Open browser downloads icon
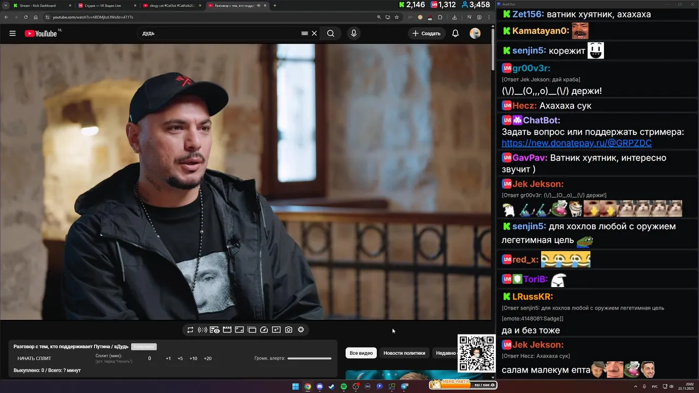This screenshot has width=699, height=393. click(x=454, y=17)
